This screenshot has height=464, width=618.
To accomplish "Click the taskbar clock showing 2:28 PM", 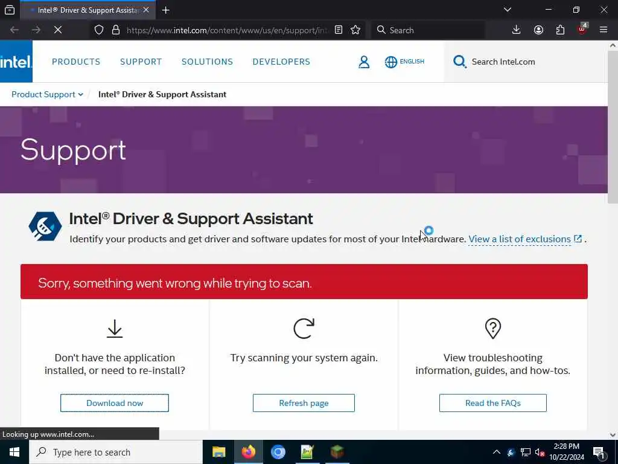I will (x=566, y=452).
